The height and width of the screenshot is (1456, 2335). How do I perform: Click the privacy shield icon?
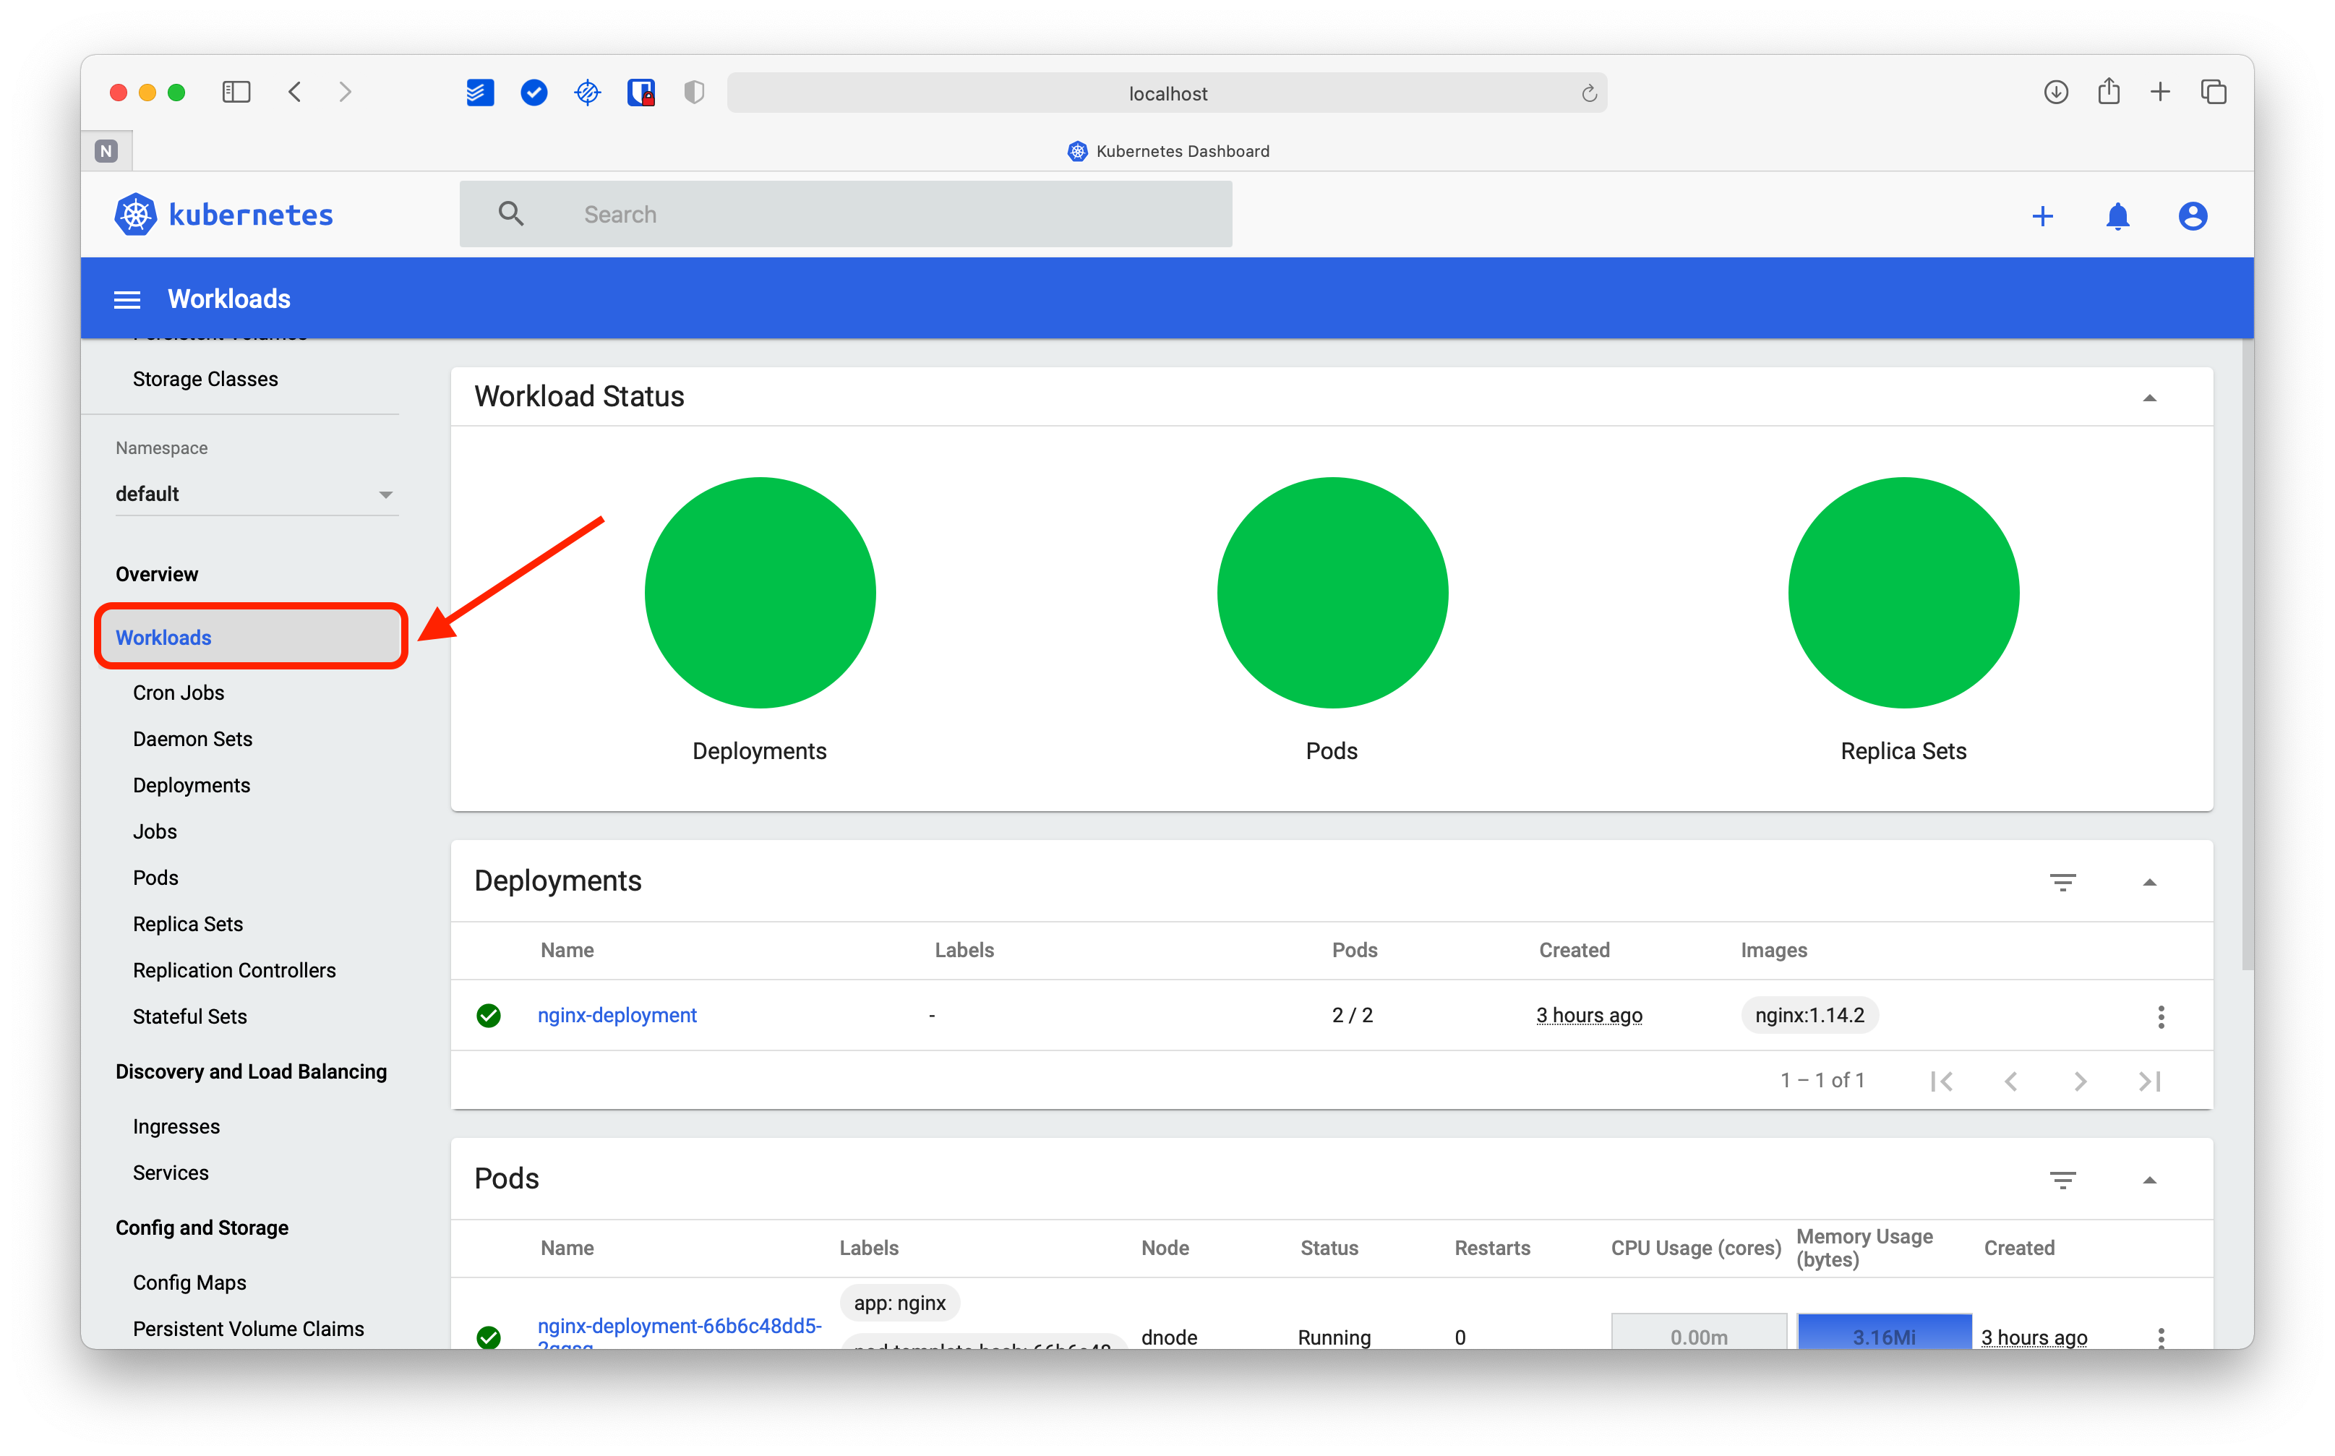[x=693, y=93]
